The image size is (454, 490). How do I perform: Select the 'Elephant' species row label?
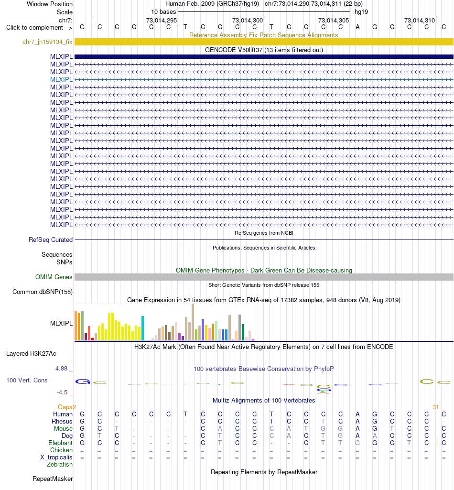pyautogui.click(x=60, y=443)
